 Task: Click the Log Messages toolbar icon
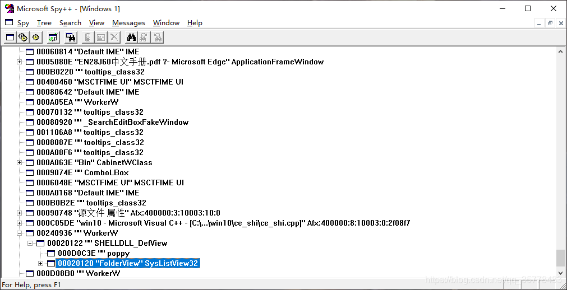(x=53, y=37)
